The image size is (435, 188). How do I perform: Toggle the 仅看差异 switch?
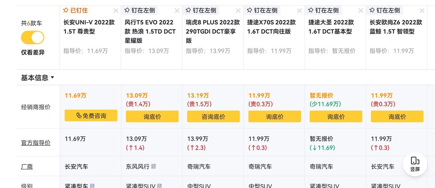point(33,37)
